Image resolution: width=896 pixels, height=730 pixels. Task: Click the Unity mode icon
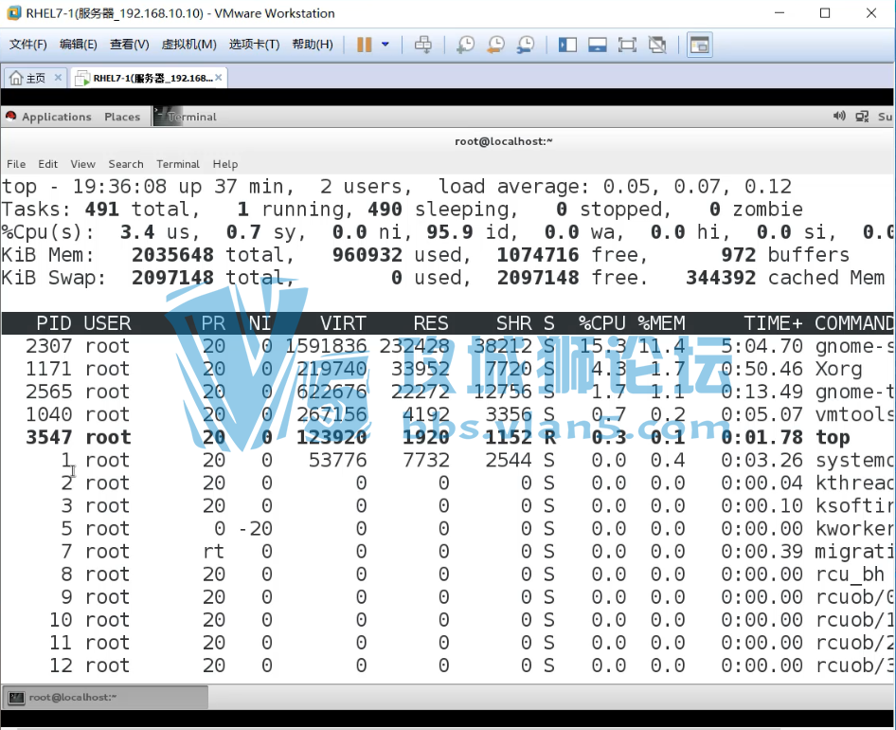pyautogui.click(x=657, y=45)
